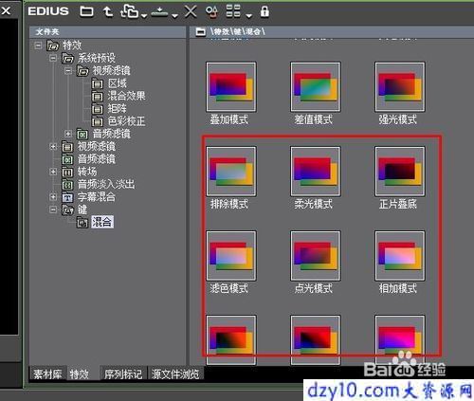474x401 pixels.
Task: Select 叠加模式 blend effect
Action: [231, 87]
